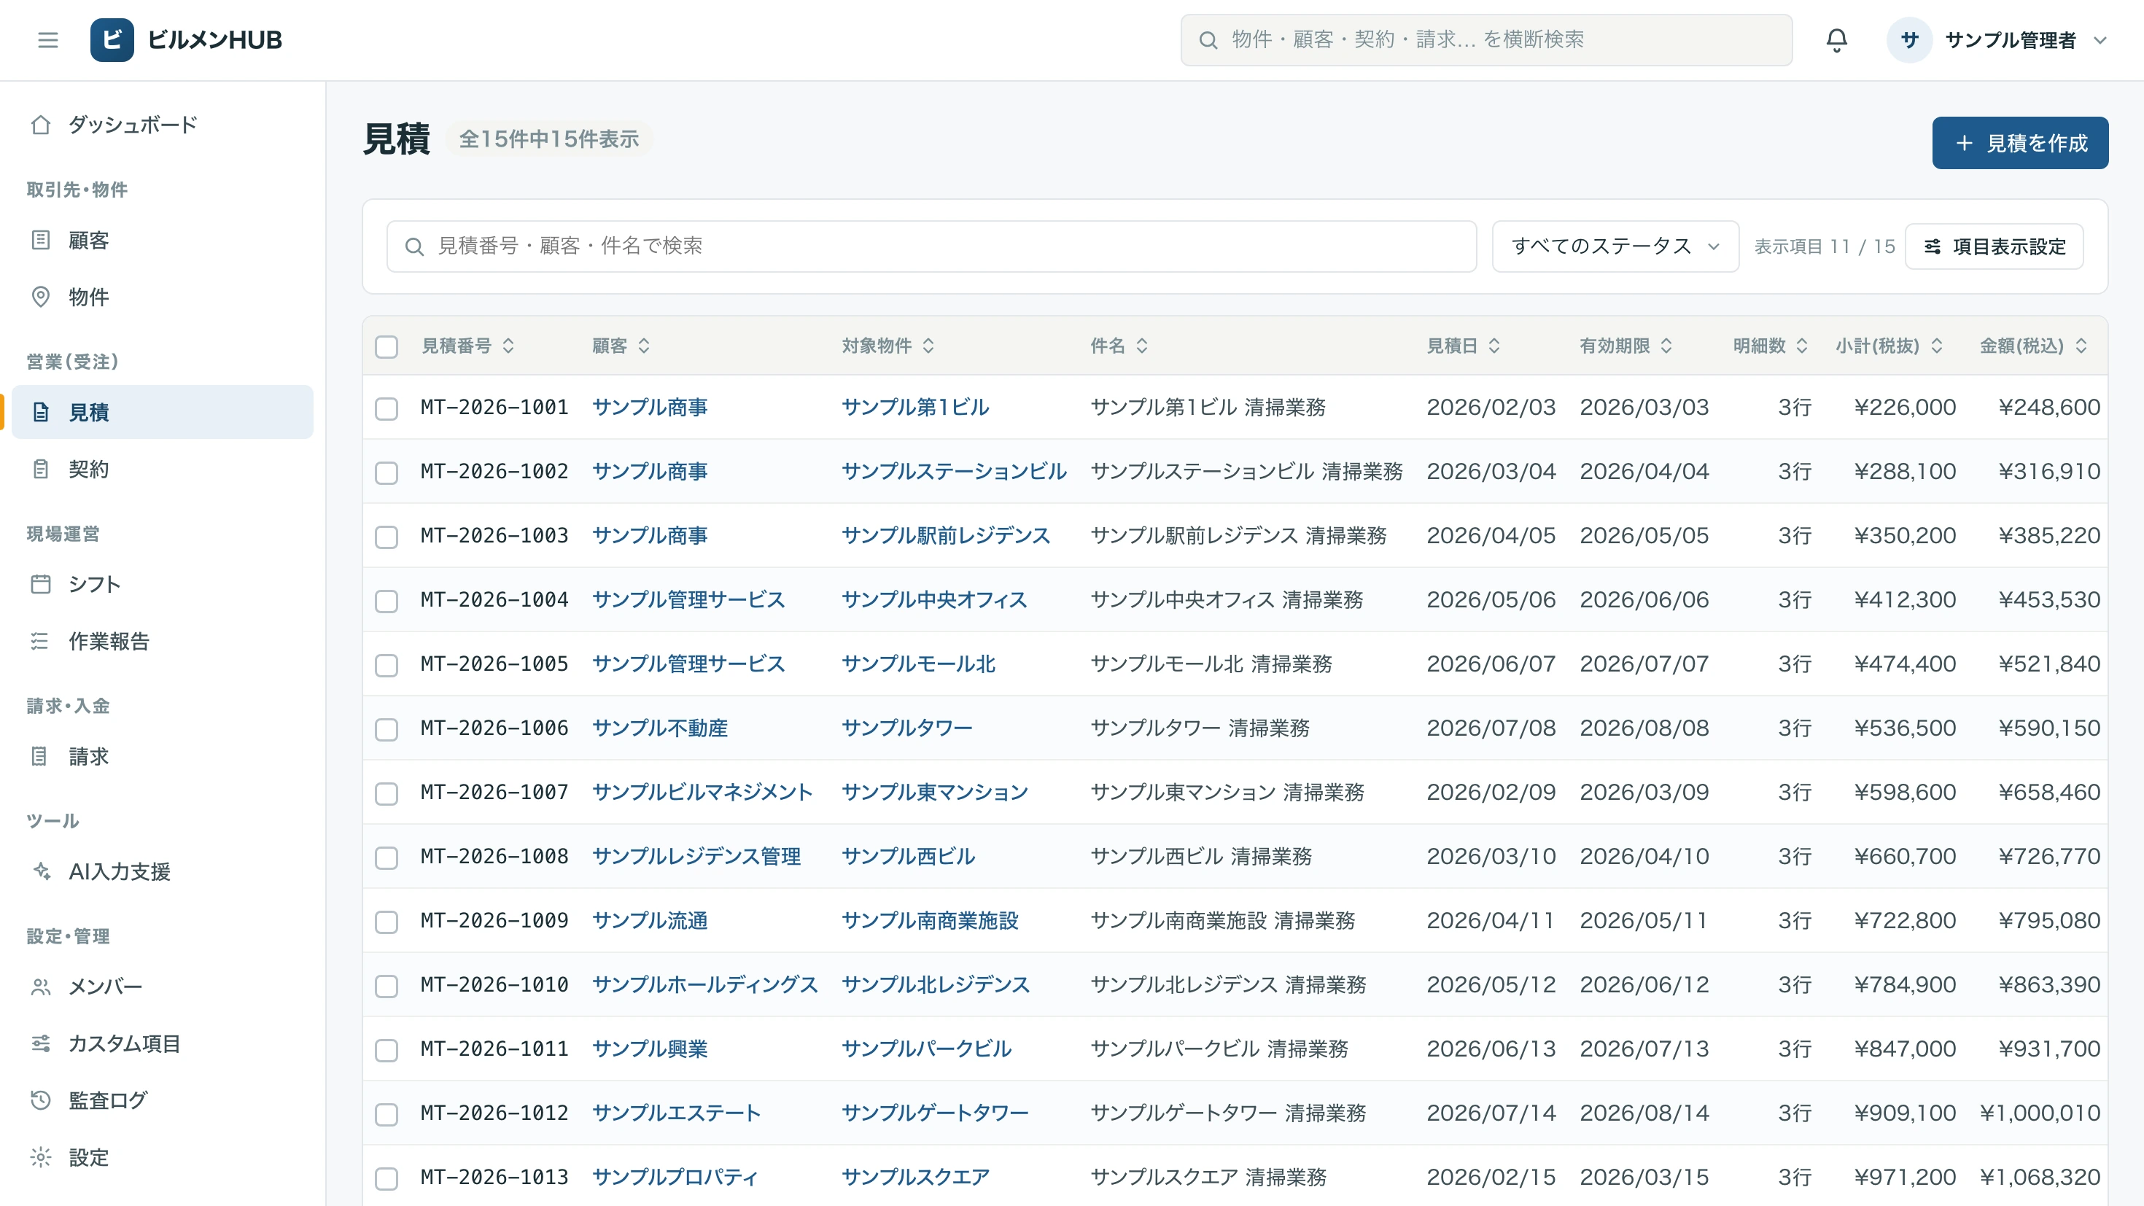Click date 2026/05/06 in 見積日
This screenshot has width=2144, height=1206.
1491,600
